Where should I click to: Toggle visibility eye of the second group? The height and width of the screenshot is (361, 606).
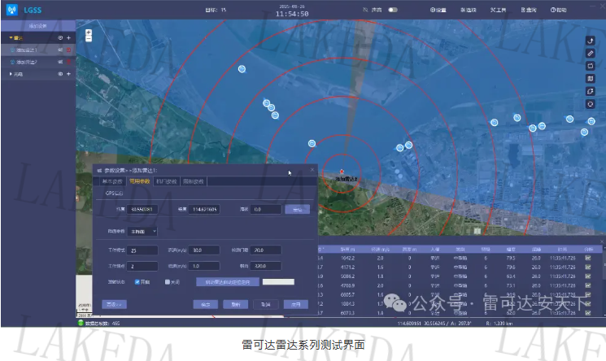pos(60,74)
